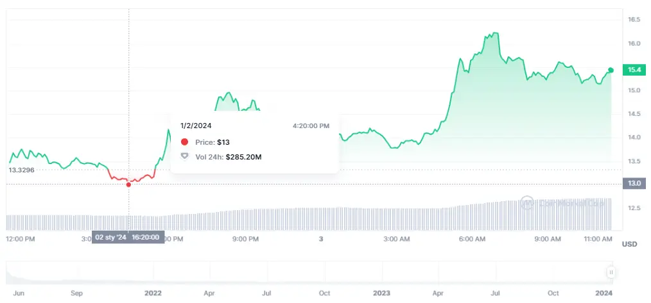Viewport: 651px width, 303px height.
Task: Click the USD currency label
Action: point(629,244)
